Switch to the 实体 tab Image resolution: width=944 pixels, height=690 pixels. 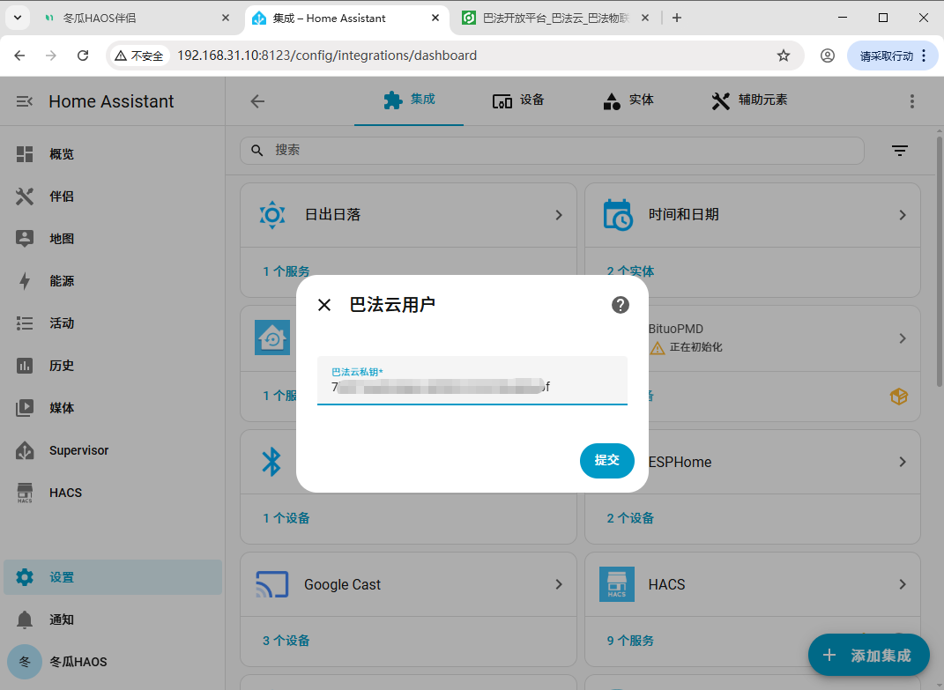628,100
